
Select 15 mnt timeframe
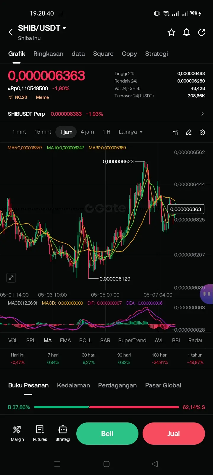(43, 132)
